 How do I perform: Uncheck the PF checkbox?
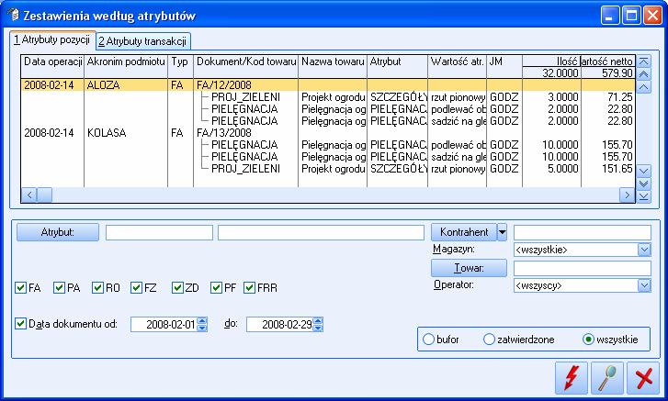pos(216,288)
